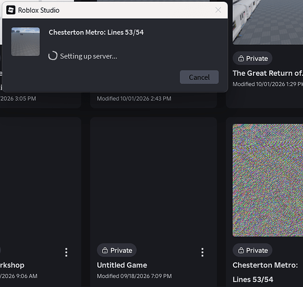Open the Chesterton Metro: Lines 53/54 card title

[265, 272]
